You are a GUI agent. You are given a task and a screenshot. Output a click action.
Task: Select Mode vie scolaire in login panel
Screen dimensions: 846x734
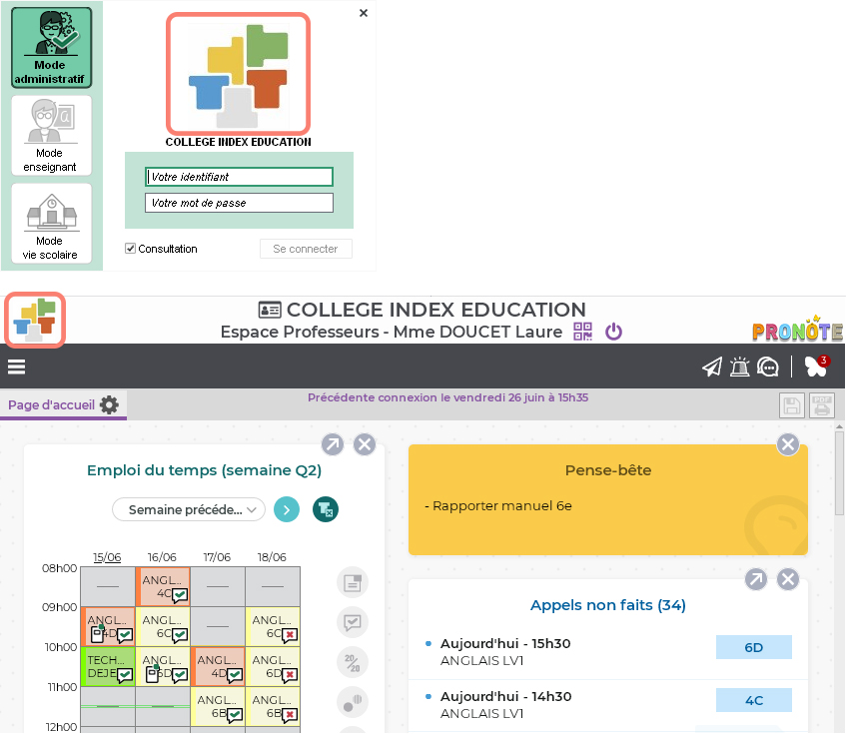pyautogui.click(x=51, y=224)
